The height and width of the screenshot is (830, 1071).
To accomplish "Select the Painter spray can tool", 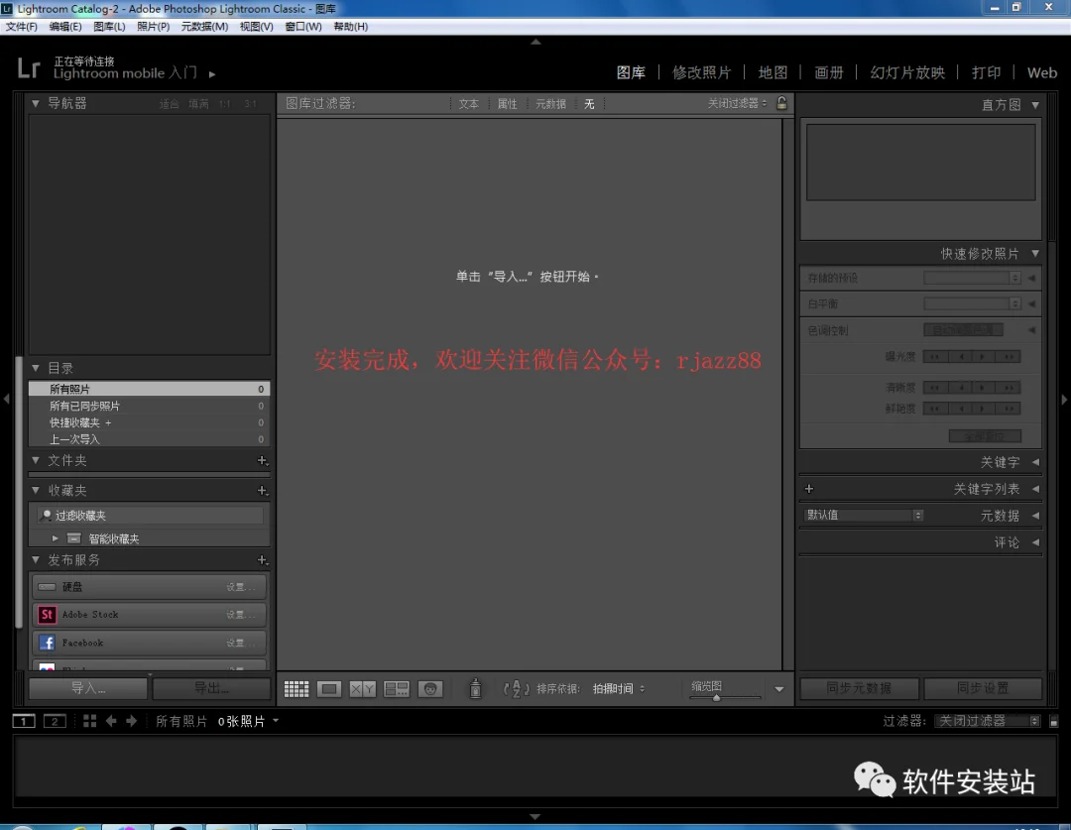I will click(x=475, y=688).
